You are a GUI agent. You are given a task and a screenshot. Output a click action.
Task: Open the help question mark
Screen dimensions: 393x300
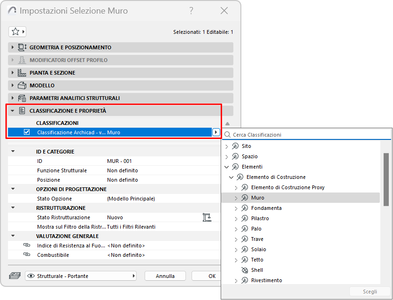pos(191,10)
